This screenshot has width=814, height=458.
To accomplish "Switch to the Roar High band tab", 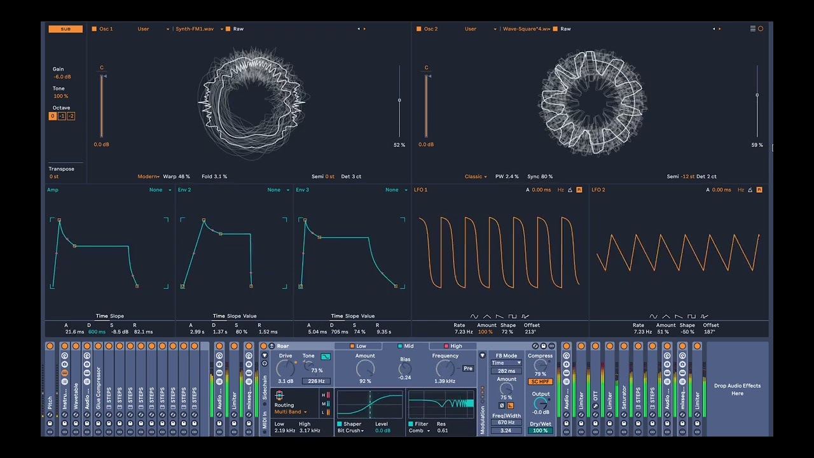I will (453, 346).
